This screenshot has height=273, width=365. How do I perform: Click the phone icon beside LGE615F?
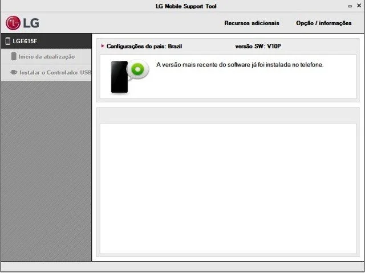tap(8, 41)
